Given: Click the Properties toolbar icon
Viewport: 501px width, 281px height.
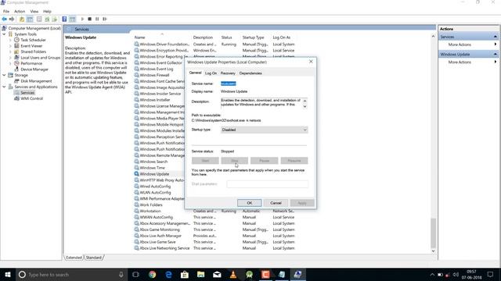Looking at the screenshot, I should pos(39,19).
